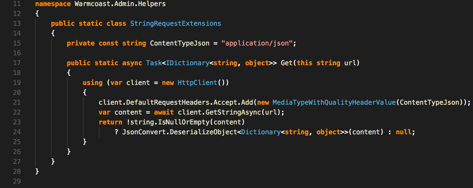
Task: Click line number 16 of the empty line
Action: (x=17, y=53)
